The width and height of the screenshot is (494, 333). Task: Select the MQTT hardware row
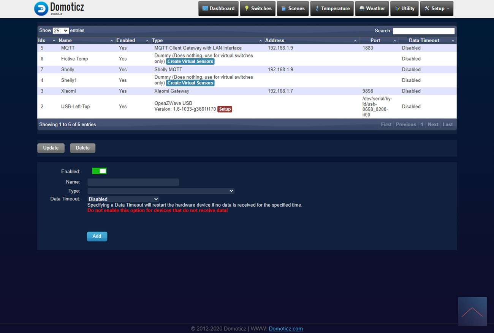coord(190,48)
